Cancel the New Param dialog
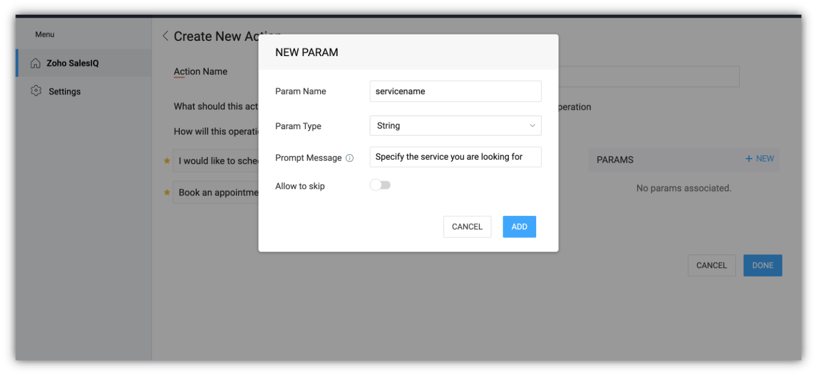The width and height of the screenshot is (817, 374). [x=467, y=227]
